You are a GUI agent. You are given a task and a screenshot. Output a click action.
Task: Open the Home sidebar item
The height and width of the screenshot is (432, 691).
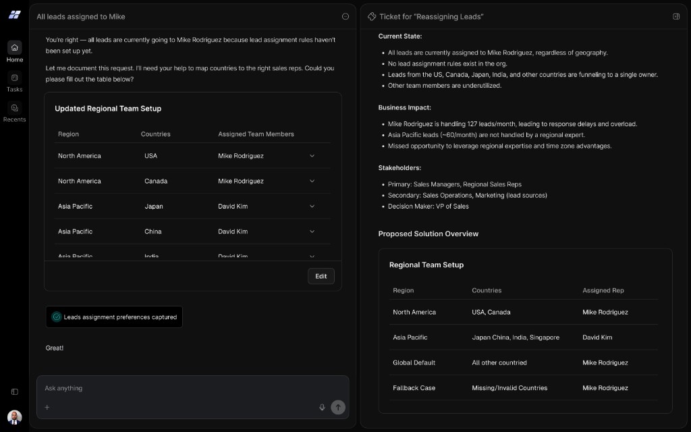tap(15, 52)
